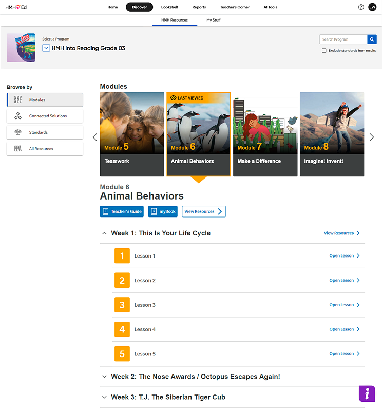
Task: Click the Connected Solutions icon
Action: click(18, 116)
